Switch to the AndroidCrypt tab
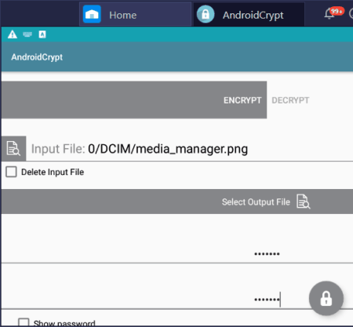 (249, 14)
